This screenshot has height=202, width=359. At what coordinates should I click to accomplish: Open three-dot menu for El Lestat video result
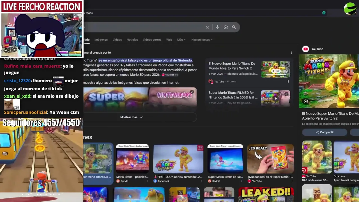pyautogui.click(x=288, y=82)
